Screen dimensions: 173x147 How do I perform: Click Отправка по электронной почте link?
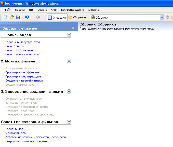tap(26, 107)
